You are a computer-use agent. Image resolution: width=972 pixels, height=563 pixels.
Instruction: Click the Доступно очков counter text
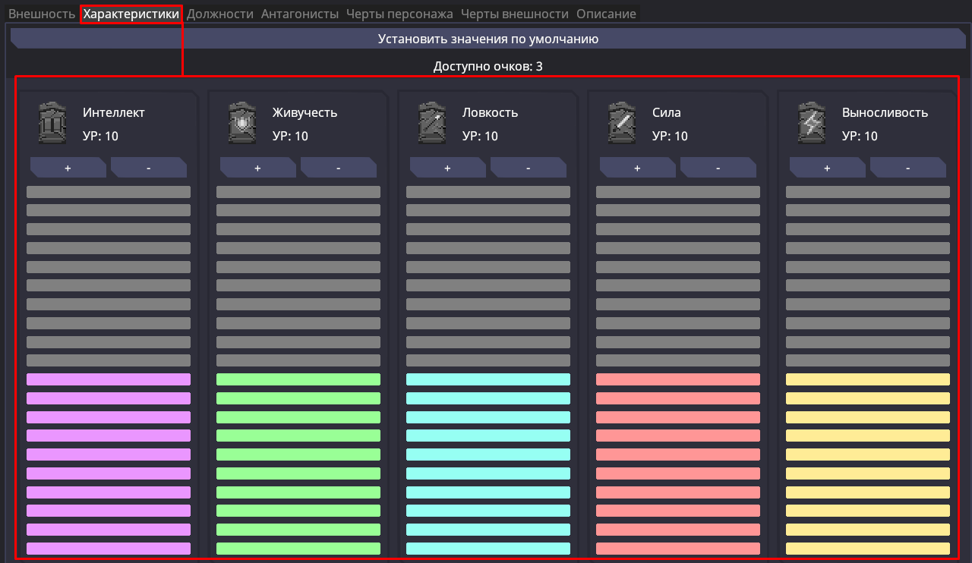coord(488,67)
